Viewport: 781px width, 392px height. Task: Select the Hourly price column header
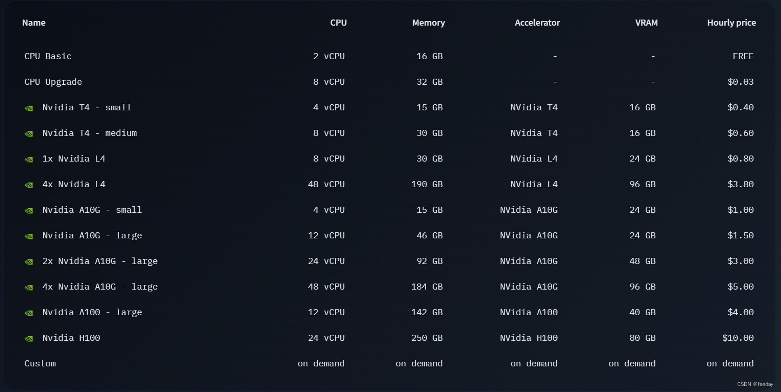click(x=732, y=23)
